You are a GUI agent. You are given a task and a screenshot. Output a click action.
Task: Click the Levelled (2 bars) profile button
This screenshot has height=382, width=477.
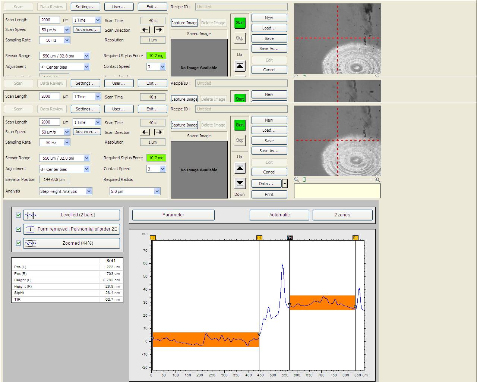click(72, 215)
